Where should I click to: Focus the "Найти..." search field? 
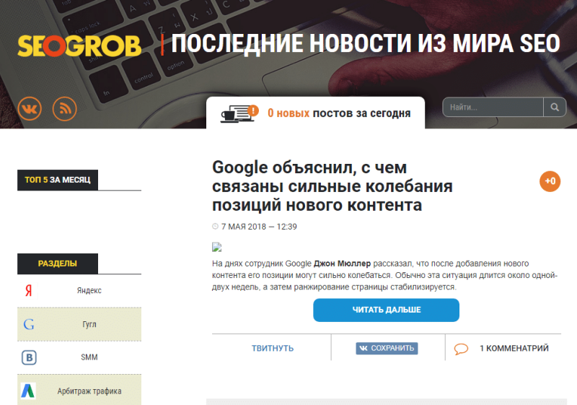493,107
